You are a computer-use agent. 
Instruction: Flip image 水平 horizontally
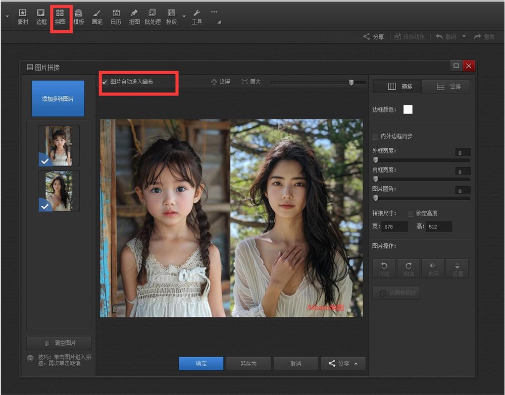433,268
